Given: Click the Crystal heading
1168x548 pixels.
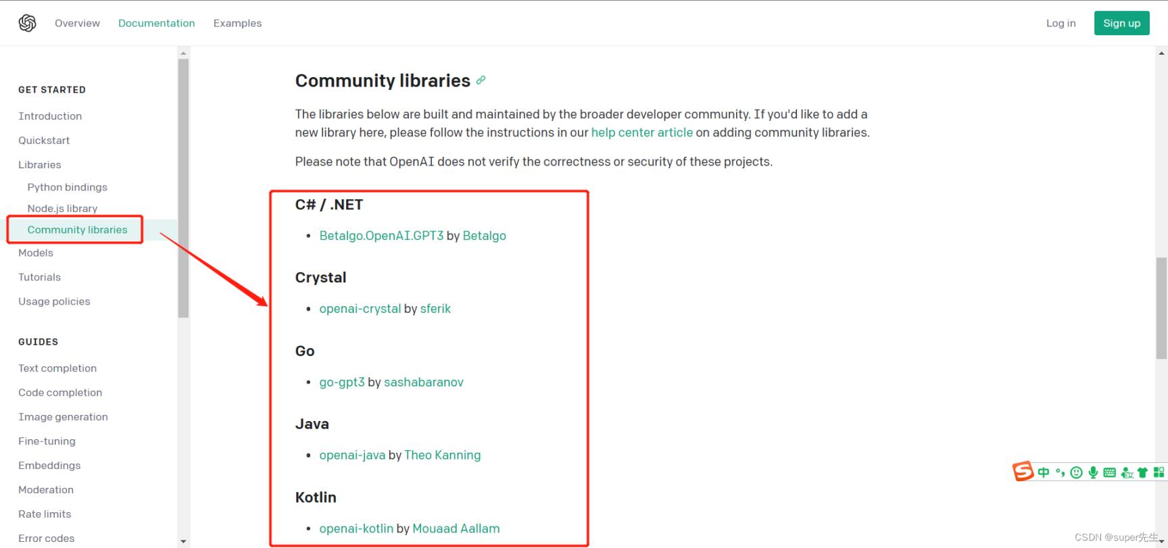Looking at the screenshot, I should 320,278.
